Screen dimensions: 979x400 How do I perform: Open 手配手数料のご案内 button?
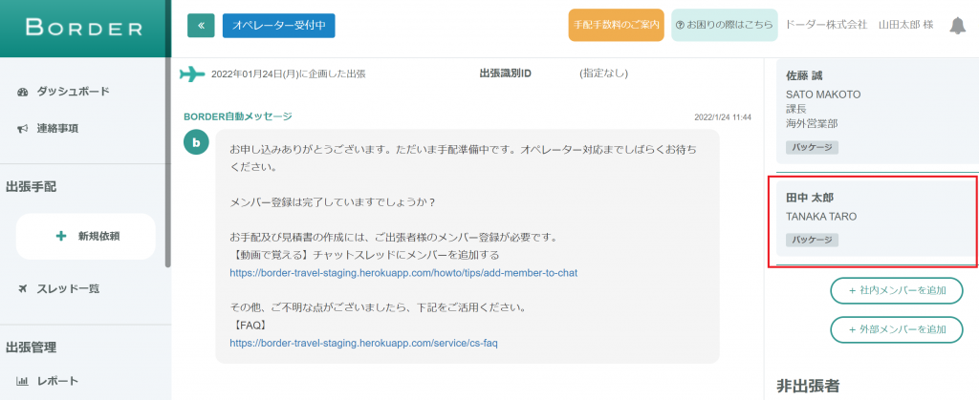pyautogui.click(x=616, y=26)
